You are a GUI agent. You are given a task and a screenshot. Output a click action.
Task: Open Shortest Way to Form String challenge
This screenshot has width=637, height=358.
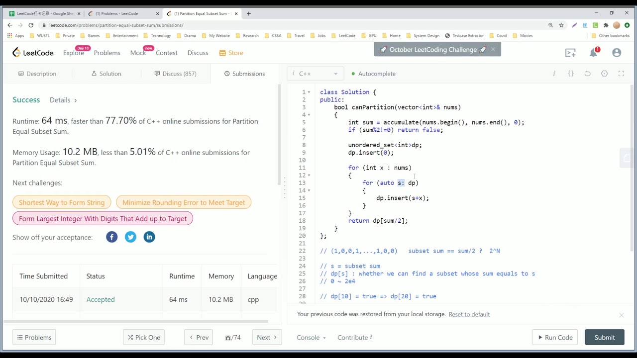[x=62, y=202]
